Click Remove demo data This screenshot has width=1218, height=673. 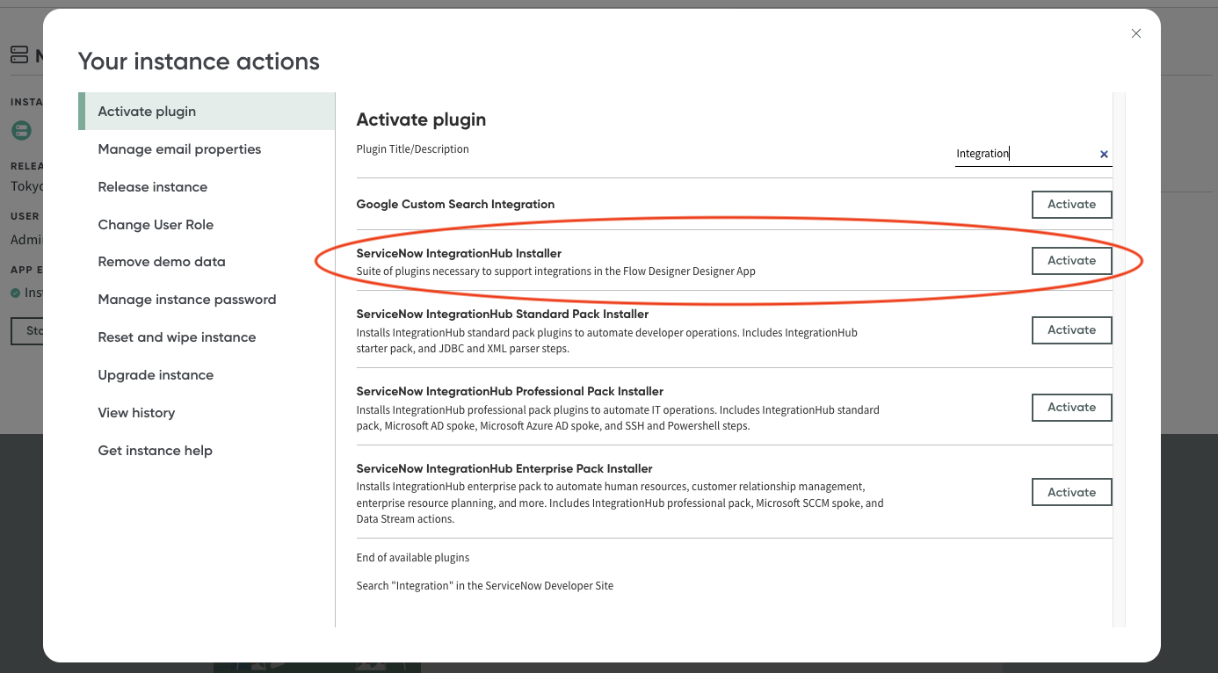[x=163, y=261]
